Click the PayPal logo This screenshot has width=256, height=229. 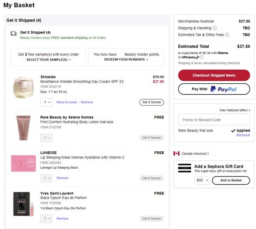click(x=223, y=89)
